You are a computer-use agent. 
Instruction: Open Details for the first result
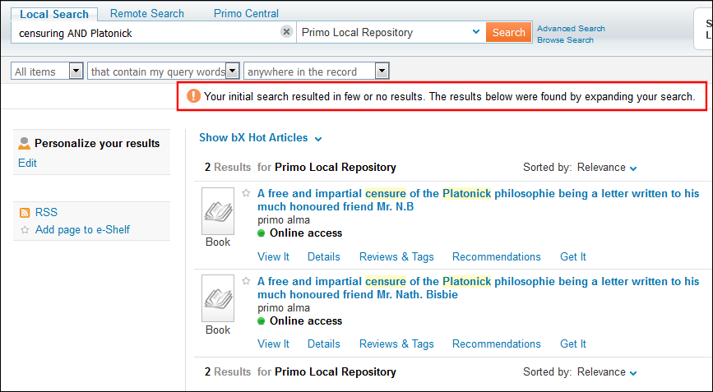pos(323,256)
